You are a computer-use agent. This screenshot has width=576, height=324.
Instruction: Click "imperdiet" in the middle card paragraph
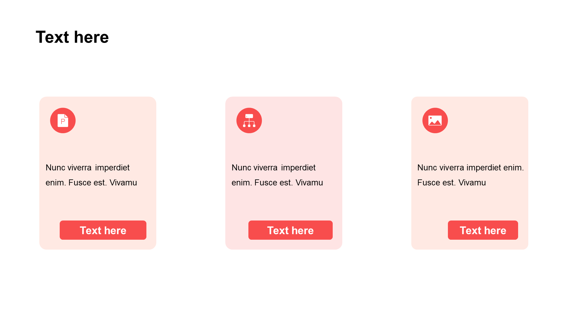pyautogui.click(x=298, y=167)
